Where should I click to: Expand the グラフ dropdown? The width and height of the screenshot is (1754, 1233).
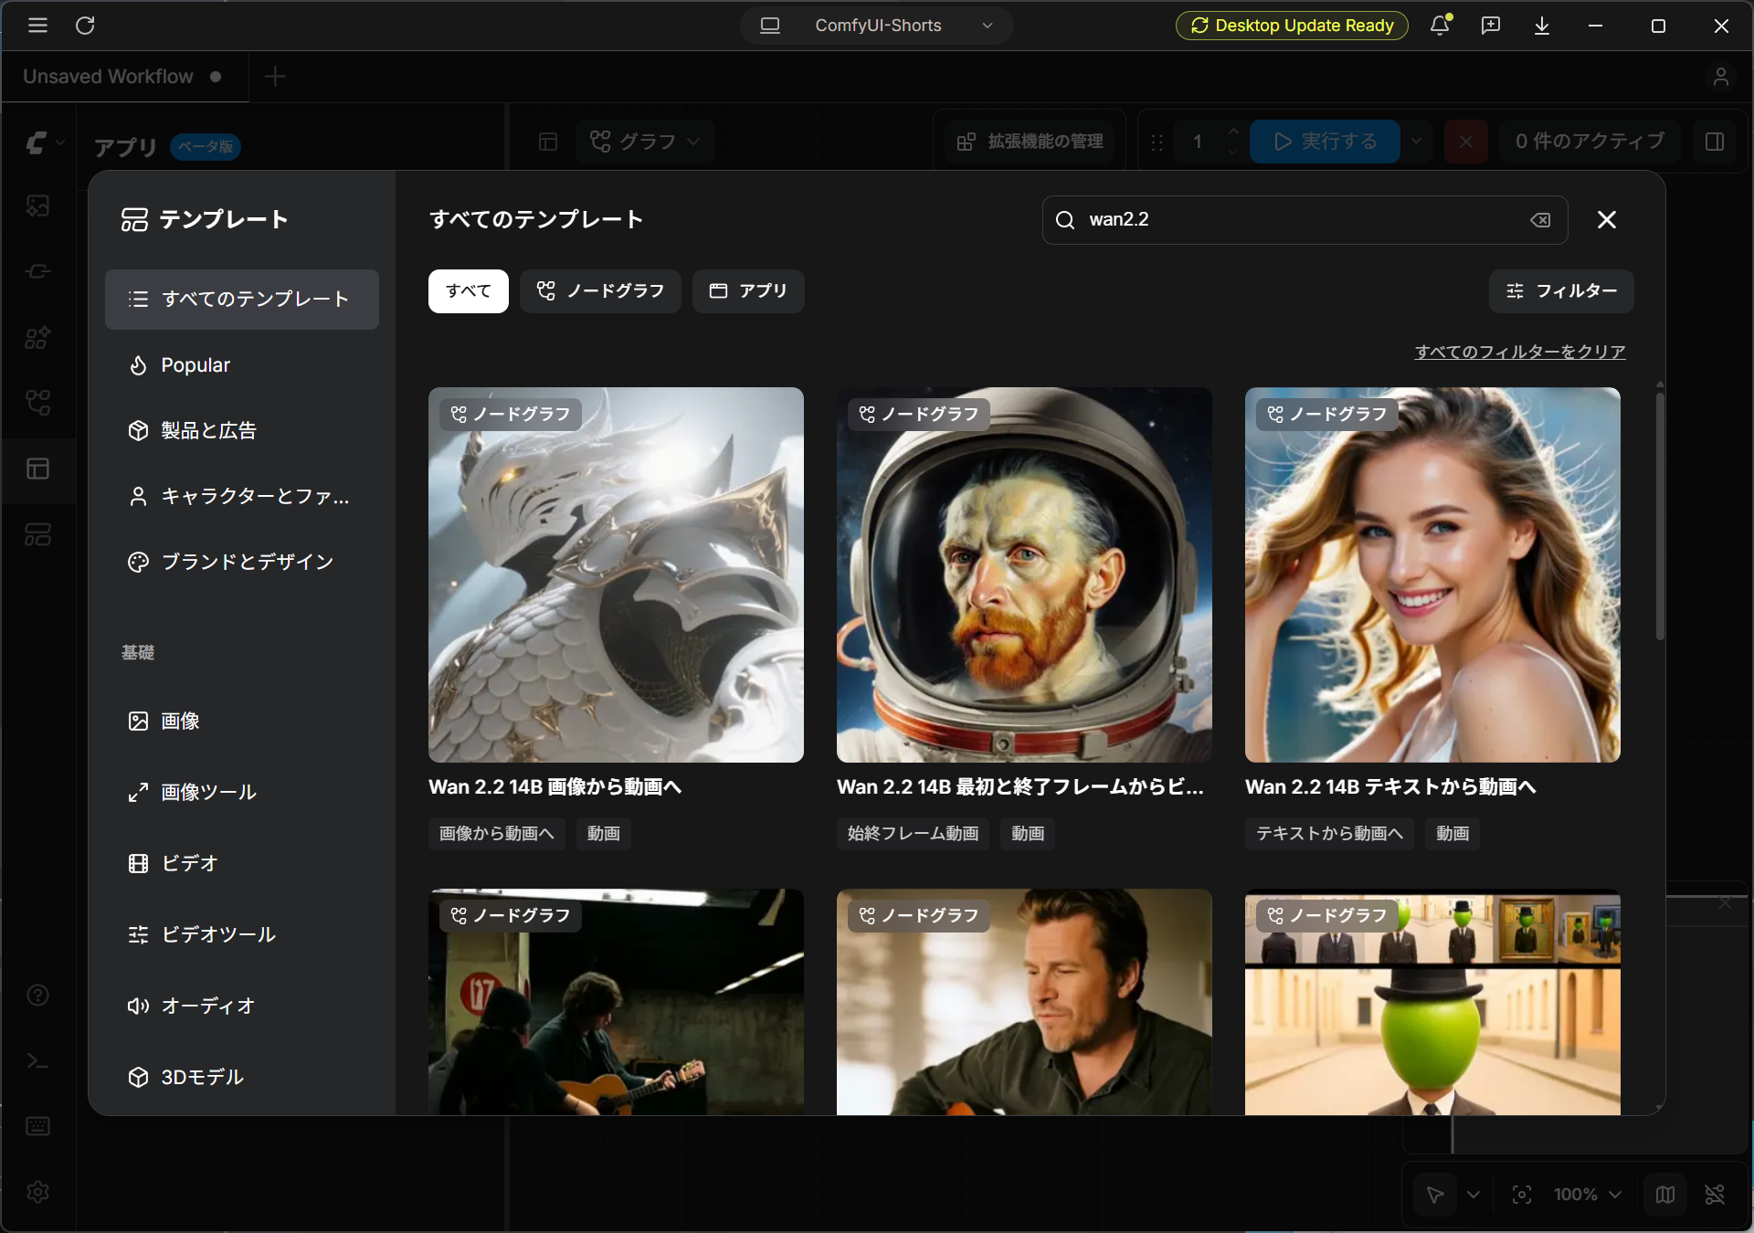pyautogui.click(x=646, y=142)
